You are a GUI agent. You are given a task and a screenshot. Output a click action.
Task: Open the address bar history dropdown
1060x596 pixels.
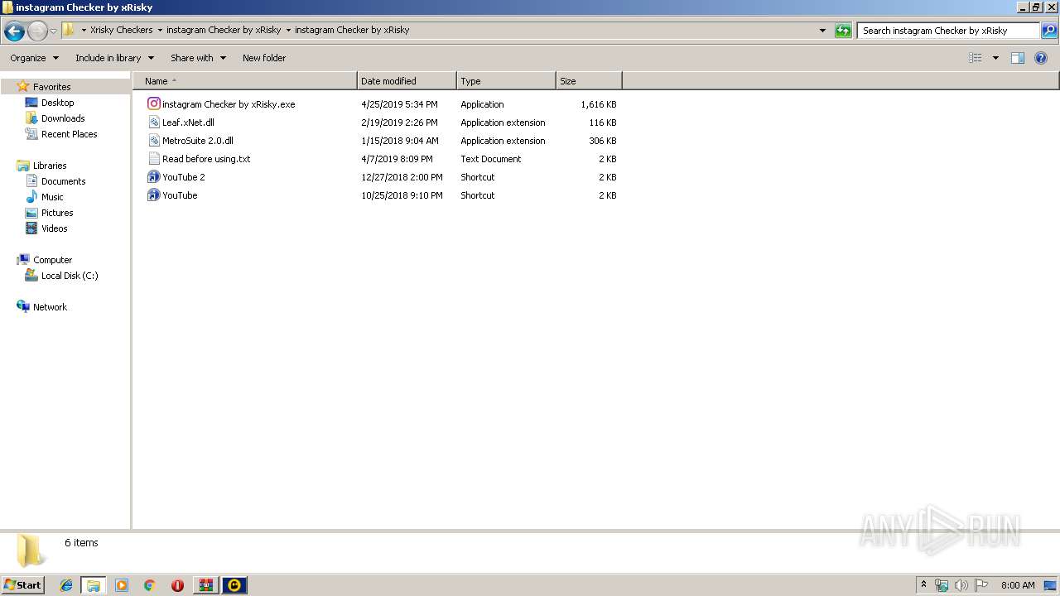click(x=822, y=31)
